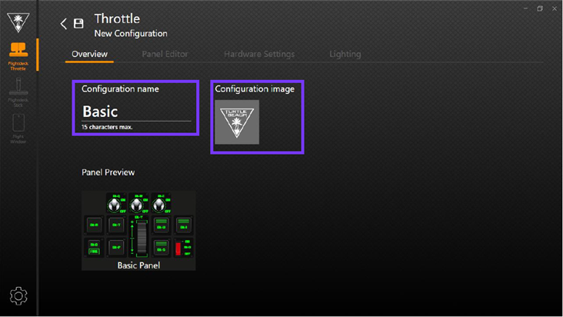Change the configuration image thumbnail
The image size is (563, 317).
point(237,122)
